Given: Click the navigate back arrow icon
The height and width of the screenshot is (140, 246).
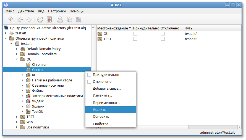Looking at the screenshot, I should pos(20,20).
